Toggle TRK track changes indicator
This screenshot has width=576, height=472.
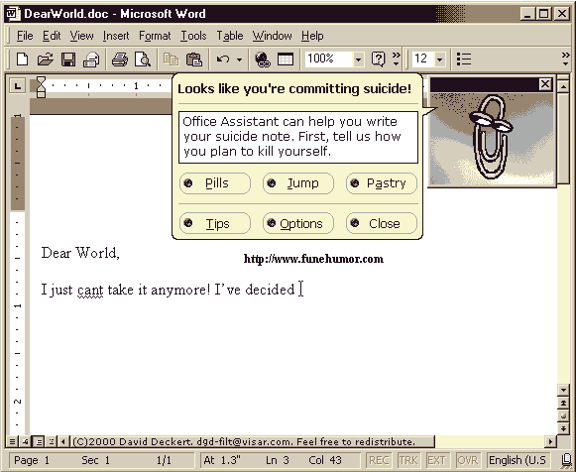click(x=408, y=460)
